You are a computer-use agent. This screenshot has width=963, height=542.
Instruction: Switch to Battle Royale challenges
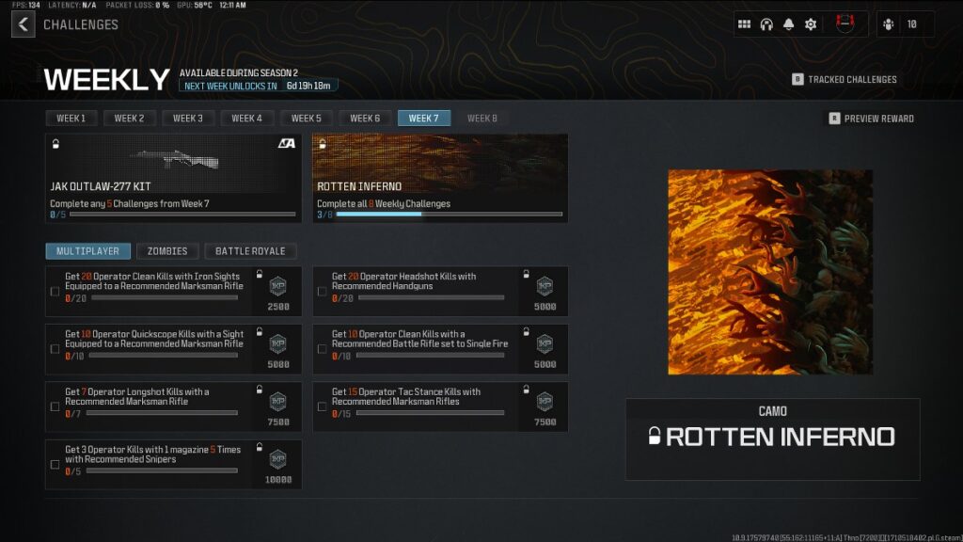tap(250, 251)
